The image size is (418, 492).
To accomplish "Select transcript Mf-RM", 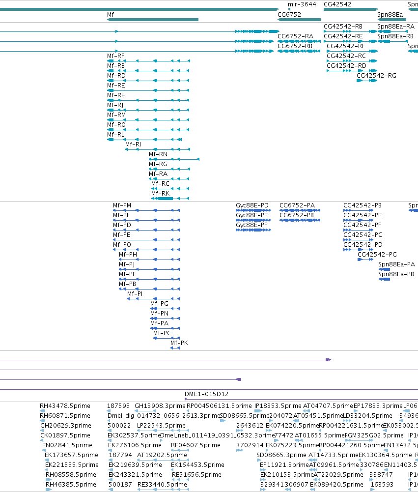I will pos(116,115).
